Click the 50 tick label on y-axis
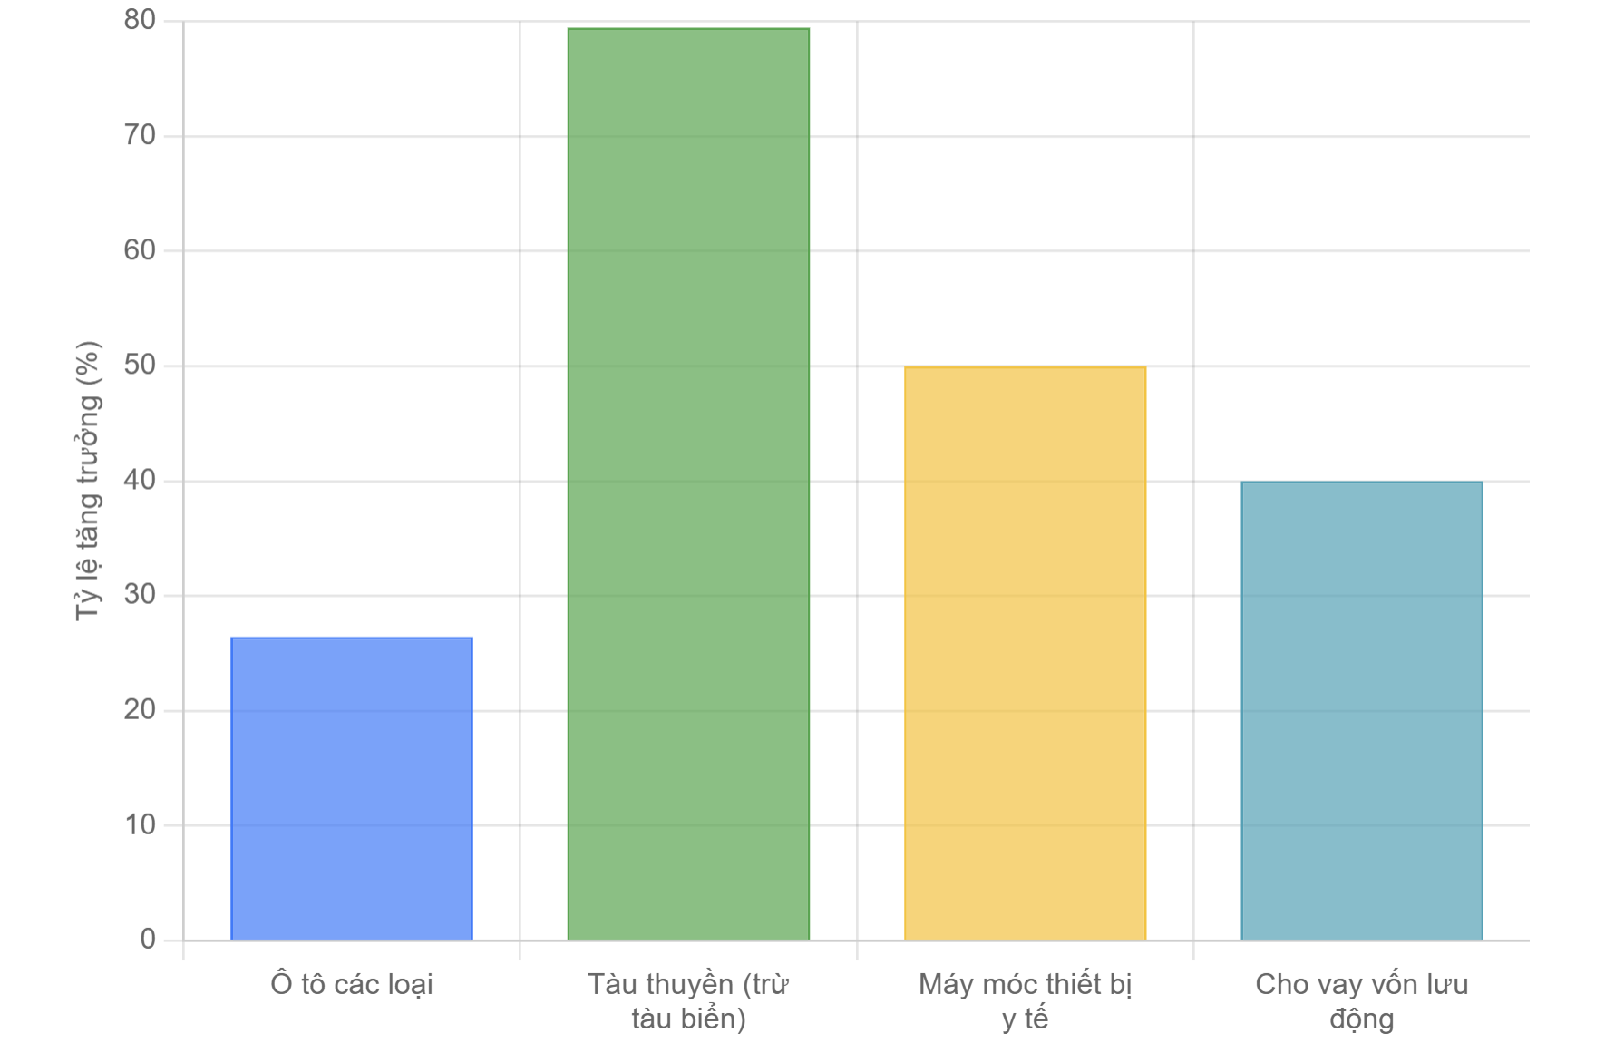This screenshot has height=1043, width=1605. pyautogui.click(x=140, y=365)
